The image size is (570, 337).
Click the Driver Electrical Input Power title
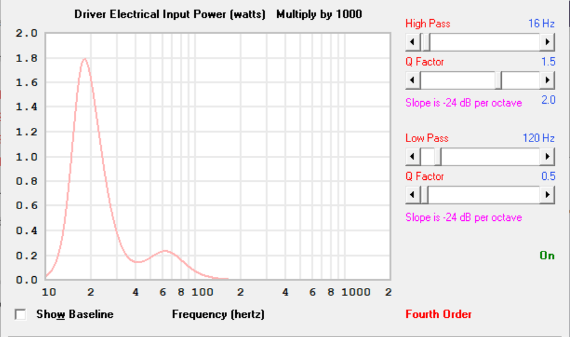[170, 14]
